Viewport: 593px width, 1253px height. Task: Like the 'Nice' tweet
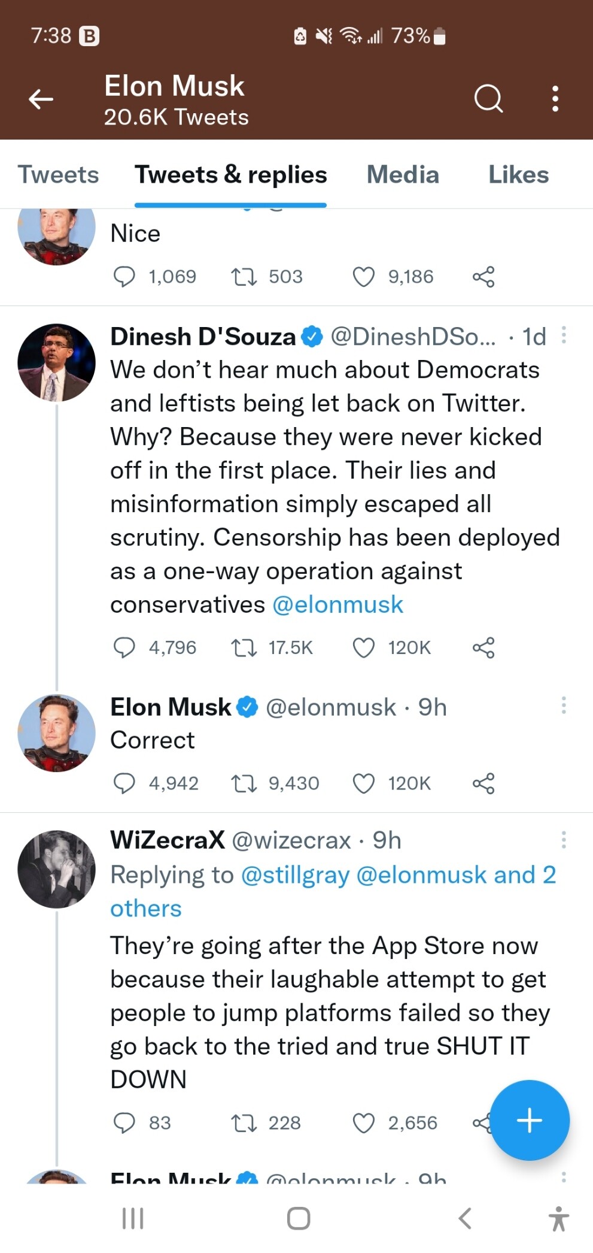click(363, 277)
